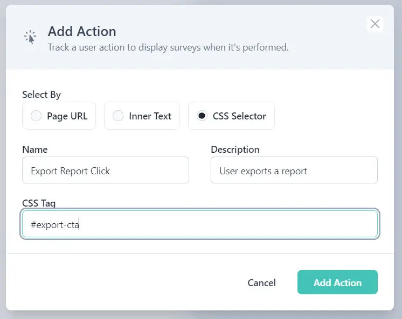Focus the Name field containing Export Report Click

pos(106,171)
